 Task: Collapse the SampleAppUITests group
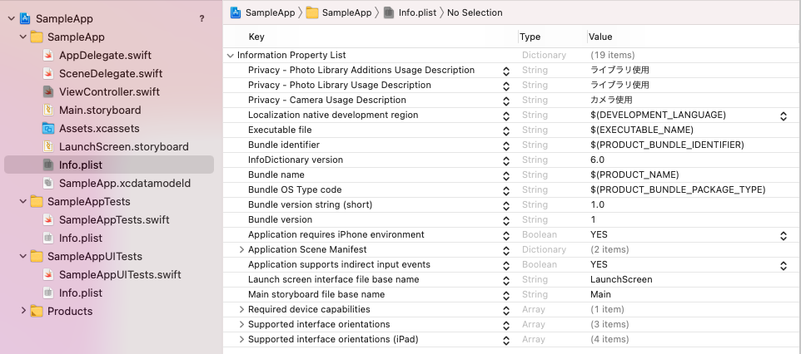22,257
